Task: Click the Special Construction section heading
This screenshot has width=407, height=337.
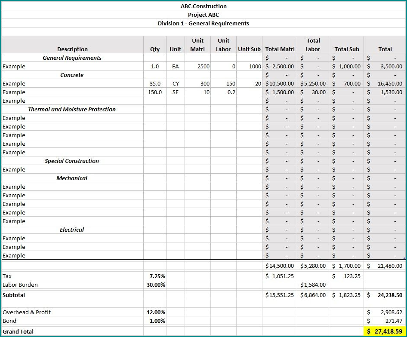Action: [x=72, y=161]
